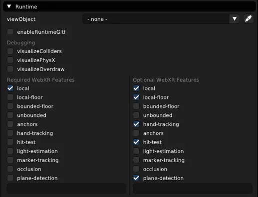Check required 'plane-detection' feature
Screen dimensions: 258x197
click(10, 178)
